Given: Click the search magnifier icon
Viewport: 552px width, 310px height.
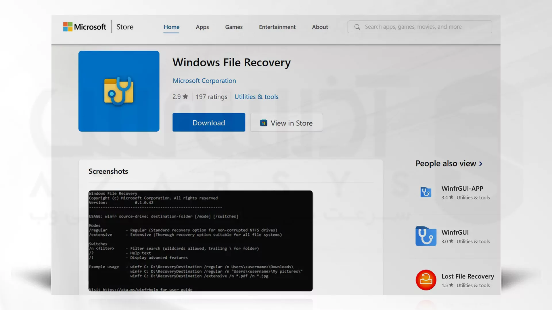Looking at the screenshot, I should pyautogui.click(x=357, y=27).
